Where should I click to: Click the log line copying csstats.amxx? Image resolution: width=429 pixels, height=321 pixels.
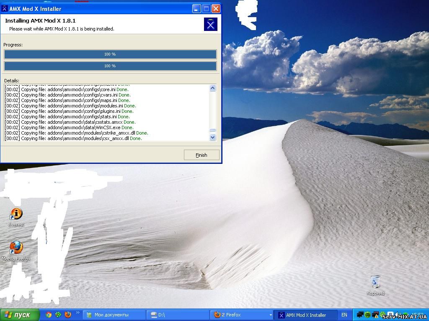point(70,122)
